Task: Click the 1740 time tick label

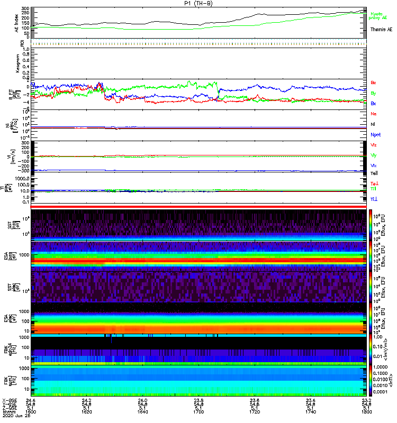Action: [311, 412]
